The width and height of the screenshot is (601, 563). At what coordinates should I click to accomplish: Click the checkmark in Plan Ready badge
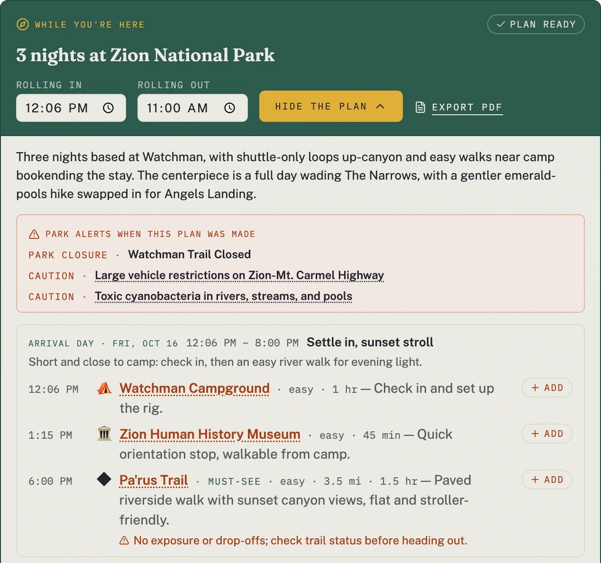[x=500, y=24]
